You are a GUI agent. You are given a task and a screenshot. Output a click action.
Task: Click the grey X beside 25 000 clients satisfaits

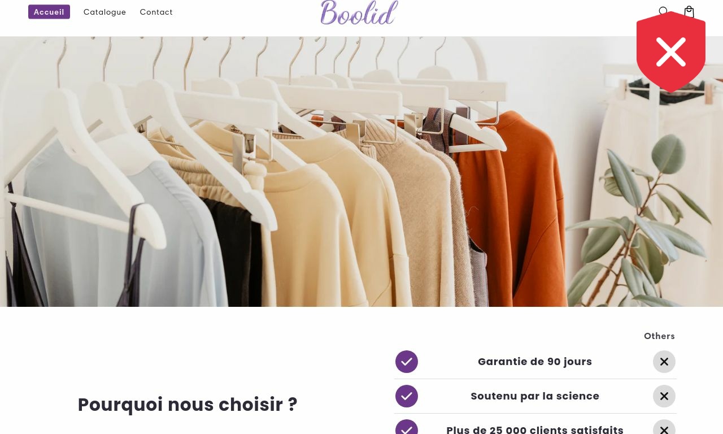(664, 427)
